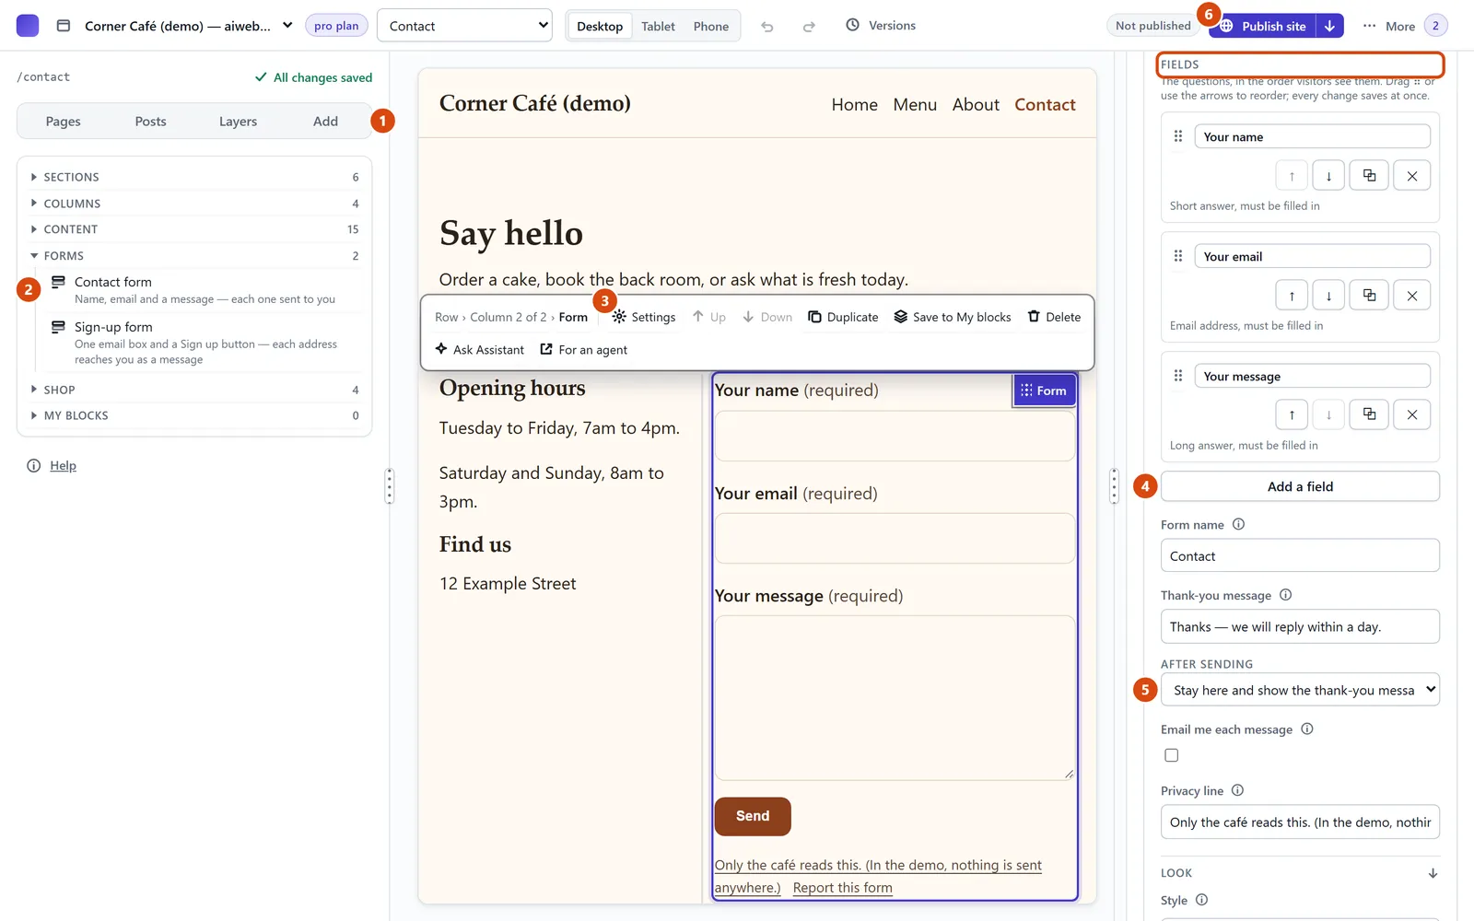Screen dimensions: 1474x921
Task: Move Your message field up
Action: pos(1292,414)
